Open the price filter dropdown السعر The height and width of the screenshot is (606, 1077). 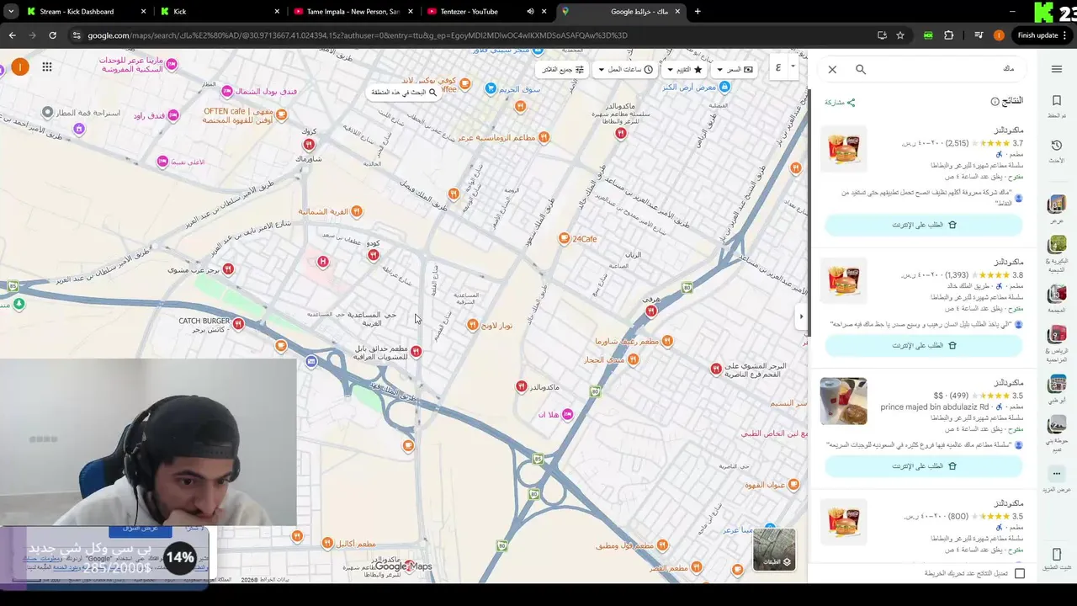pyautogui.click(x=735, y=69)
